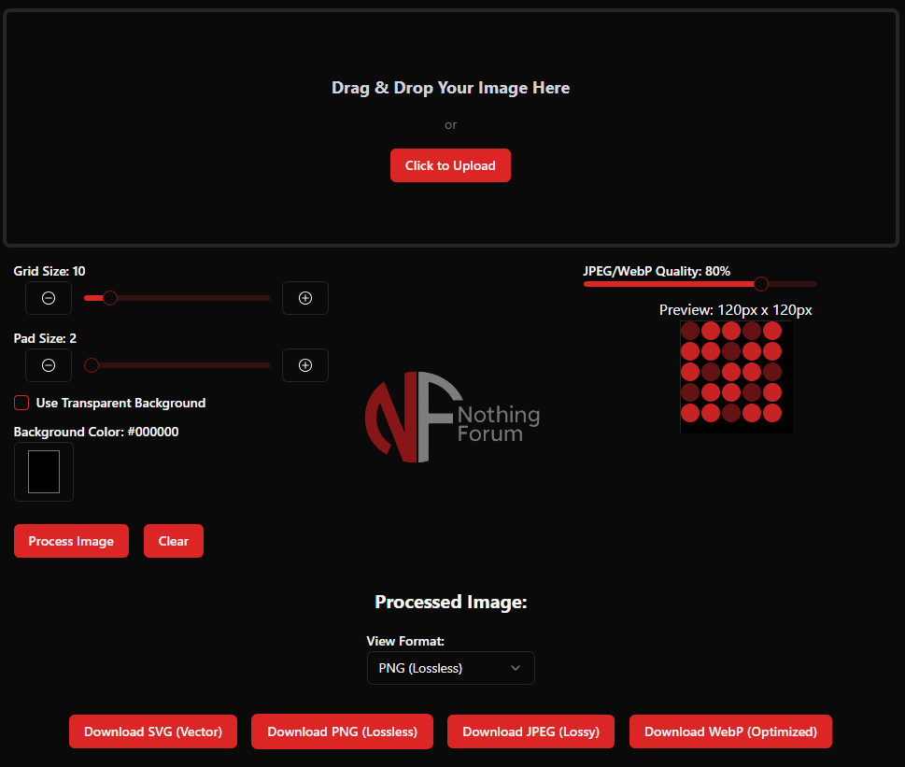Click the JPEG/WebP Quality slider handle
Image resolution: width=905 pixels, height=767 pixels.
click(761, 284)
